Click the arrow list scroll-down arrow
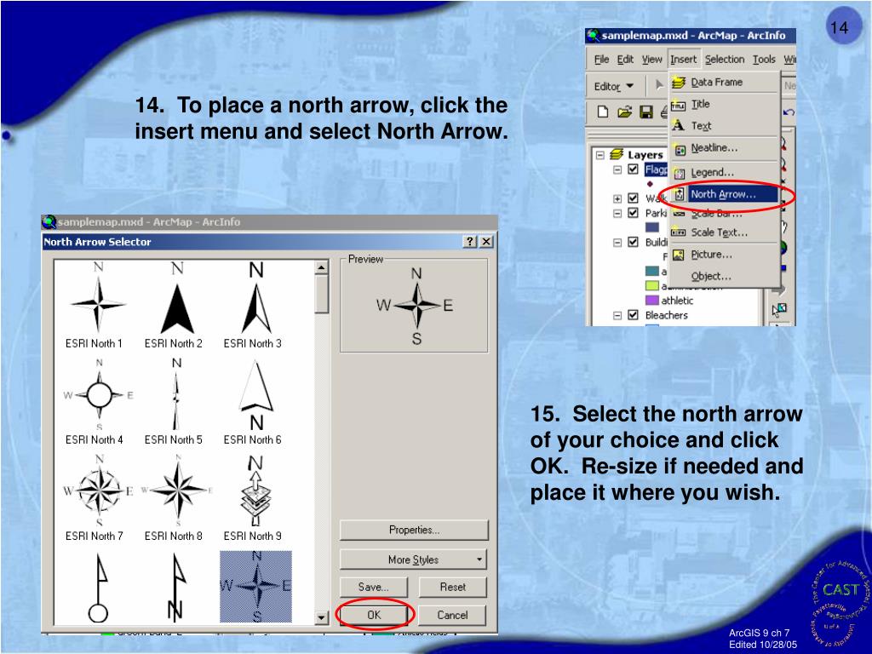 pyautogui.click(x=321, y=617)
